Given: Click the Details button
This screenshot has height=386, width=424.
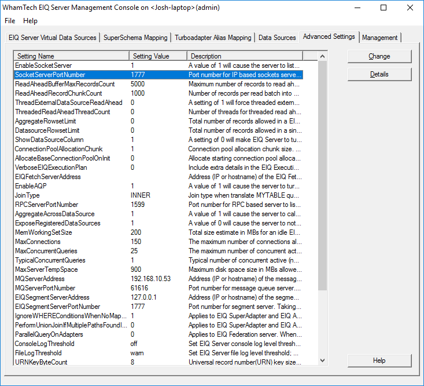Looking at the screenshot, I should [379, 74].
